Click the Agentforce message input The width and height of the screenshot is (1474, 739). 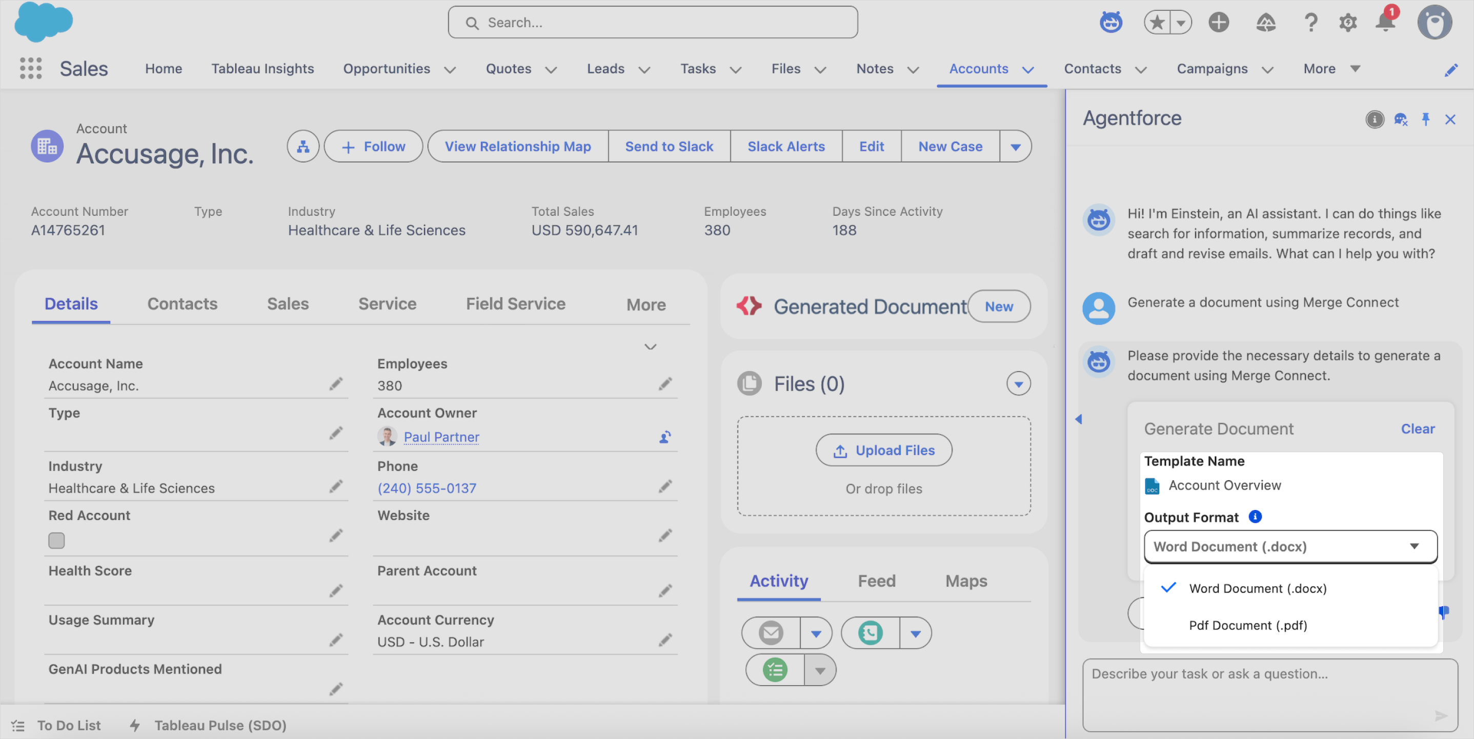coord(1270,694)
